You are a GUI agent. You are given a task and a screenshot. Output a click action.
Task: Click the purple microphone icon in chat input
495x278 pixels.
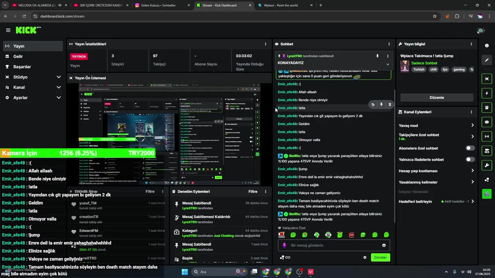coord(284,245)
